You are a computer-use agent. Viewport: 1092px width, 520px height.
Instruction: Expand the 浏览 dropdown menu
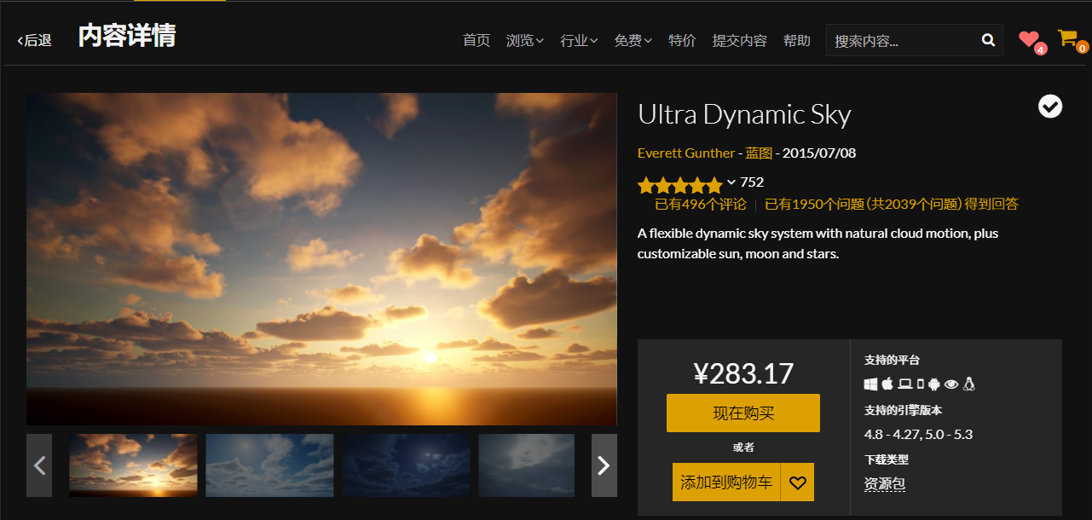pyautogui.click(x=523, y=40)
